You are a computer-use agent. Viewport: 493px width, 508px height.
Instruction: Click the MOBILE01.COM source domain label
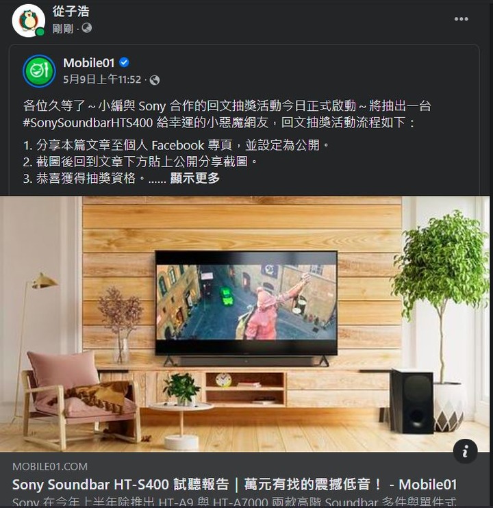pos(50,466)
